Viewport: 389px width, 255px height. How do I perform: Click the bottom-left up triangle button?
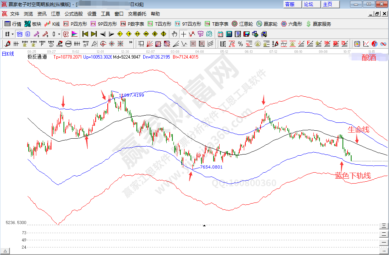coord(5,251)
